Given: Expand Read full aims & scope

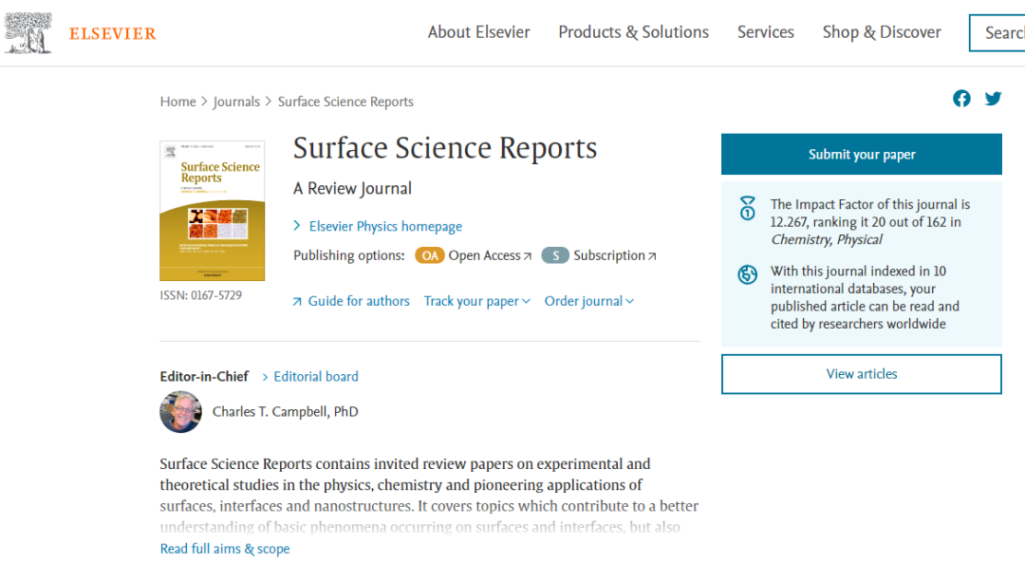Looking at the screenshot, I should point(225,549).
